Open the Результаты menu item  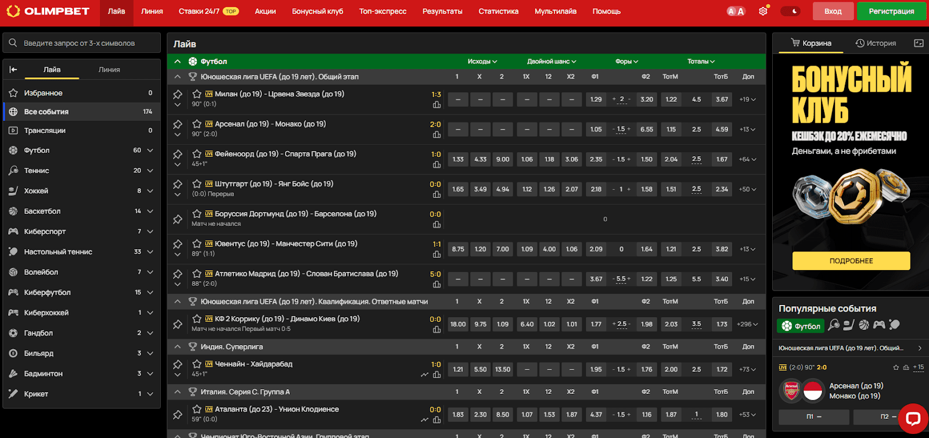pos(442,11)
